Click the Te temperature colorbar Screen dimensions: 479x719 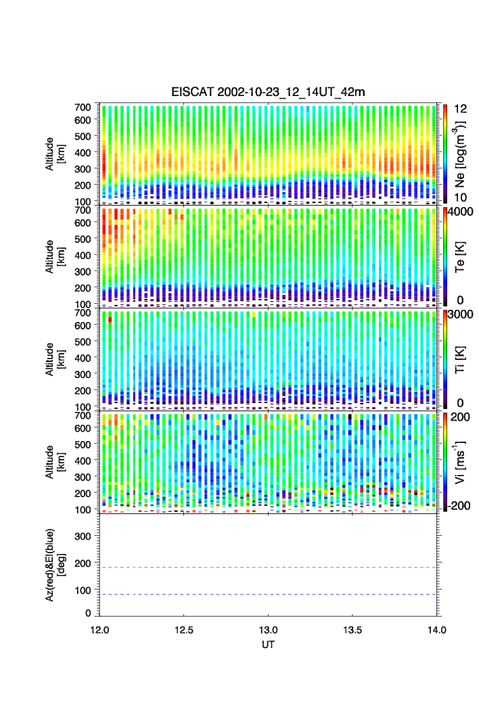click(x=445, y=256)
